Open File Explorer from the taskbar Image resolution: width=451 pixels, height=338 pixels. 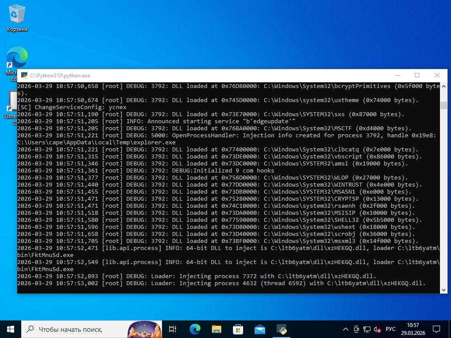(x=216, y=329)
